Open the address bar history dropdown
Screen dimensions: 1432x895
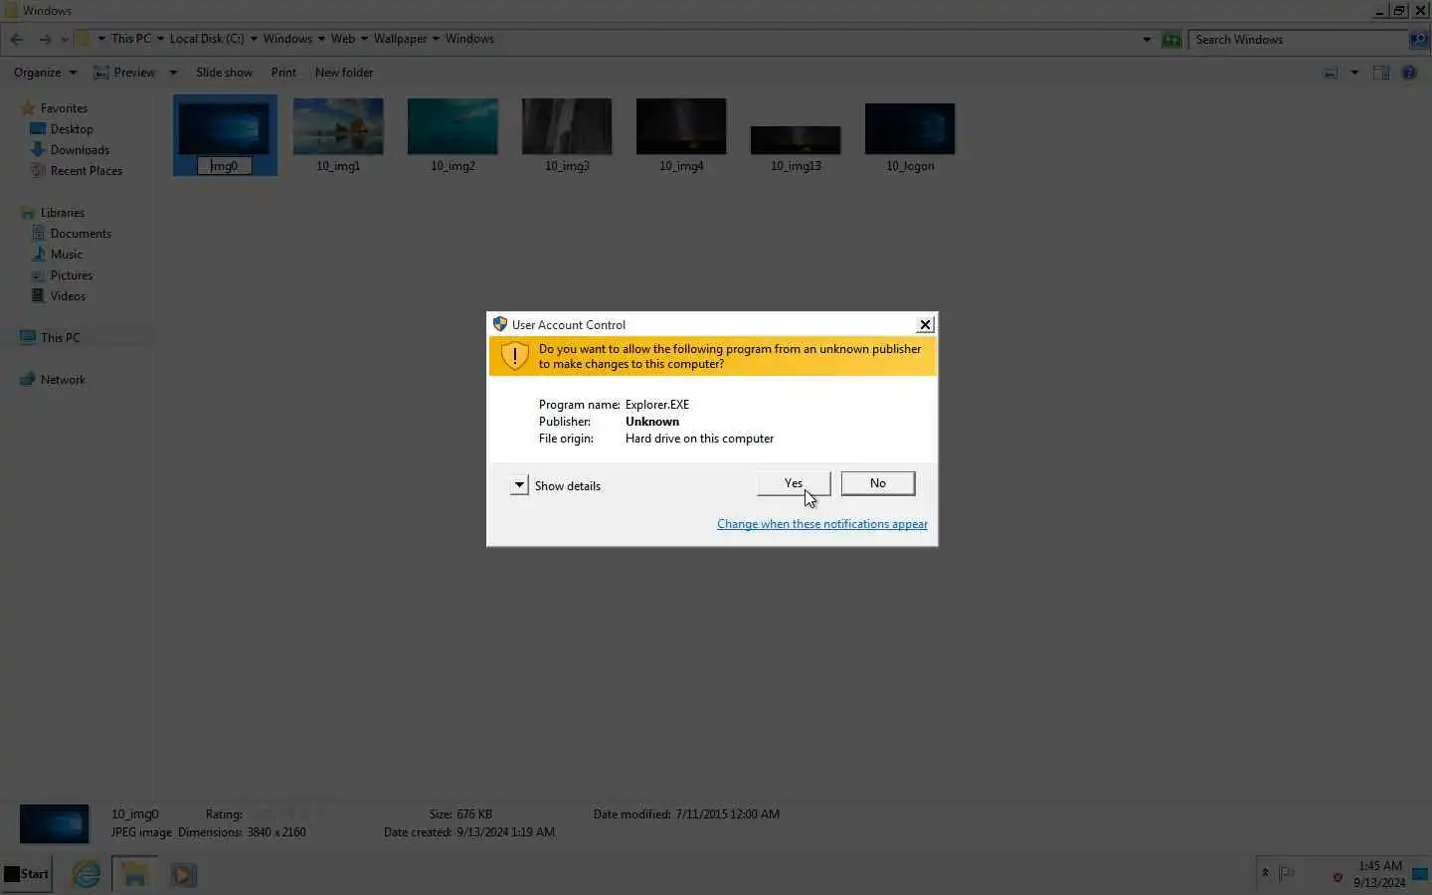tap(1147, 40)
